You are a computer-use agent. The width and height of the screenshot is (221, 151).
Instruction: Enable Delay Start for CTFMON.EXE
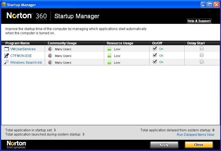tap(202, 55)
